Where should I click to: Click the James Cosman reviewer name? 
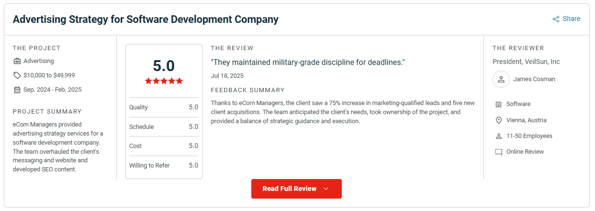tap(534, 79)
